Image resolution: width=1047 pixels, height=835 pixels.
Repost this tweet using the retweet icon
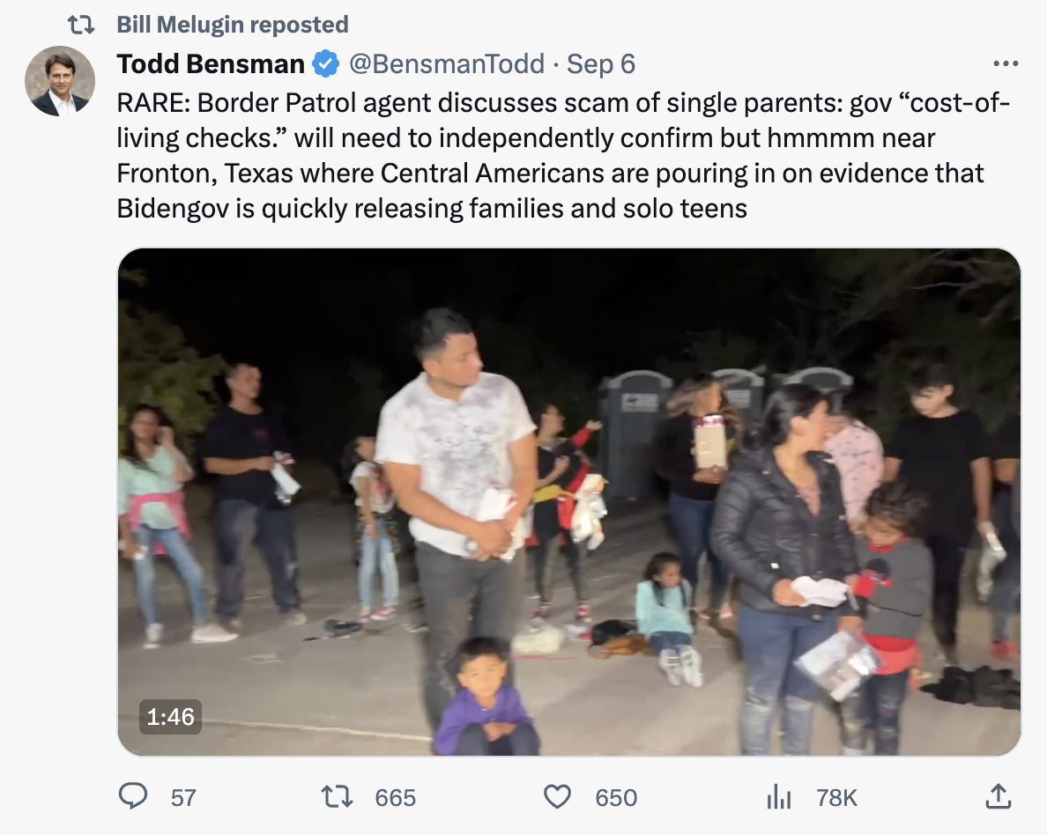coord(338,797)
